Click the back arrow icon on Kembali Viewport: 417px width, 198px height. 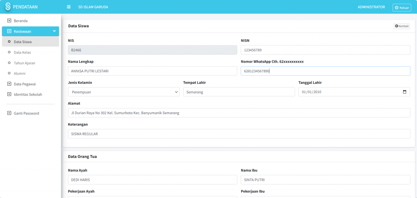(397, 26)
